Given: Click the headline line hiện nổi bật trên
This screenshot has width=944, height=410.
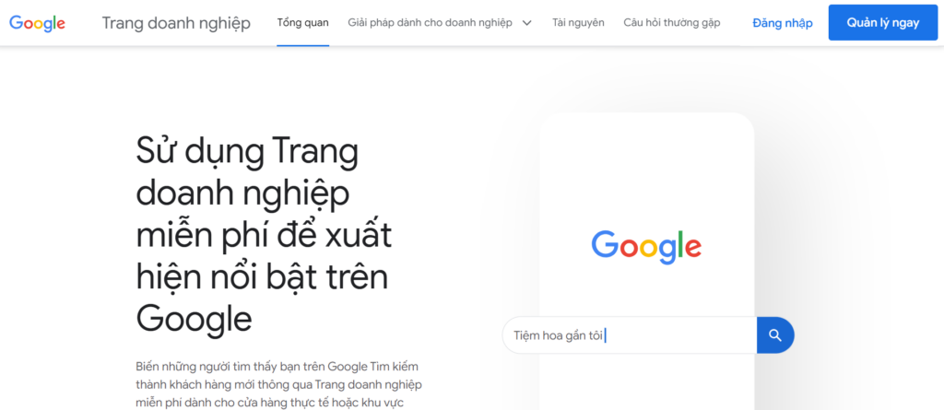Looking at the screenshot, I should (262, 277).
